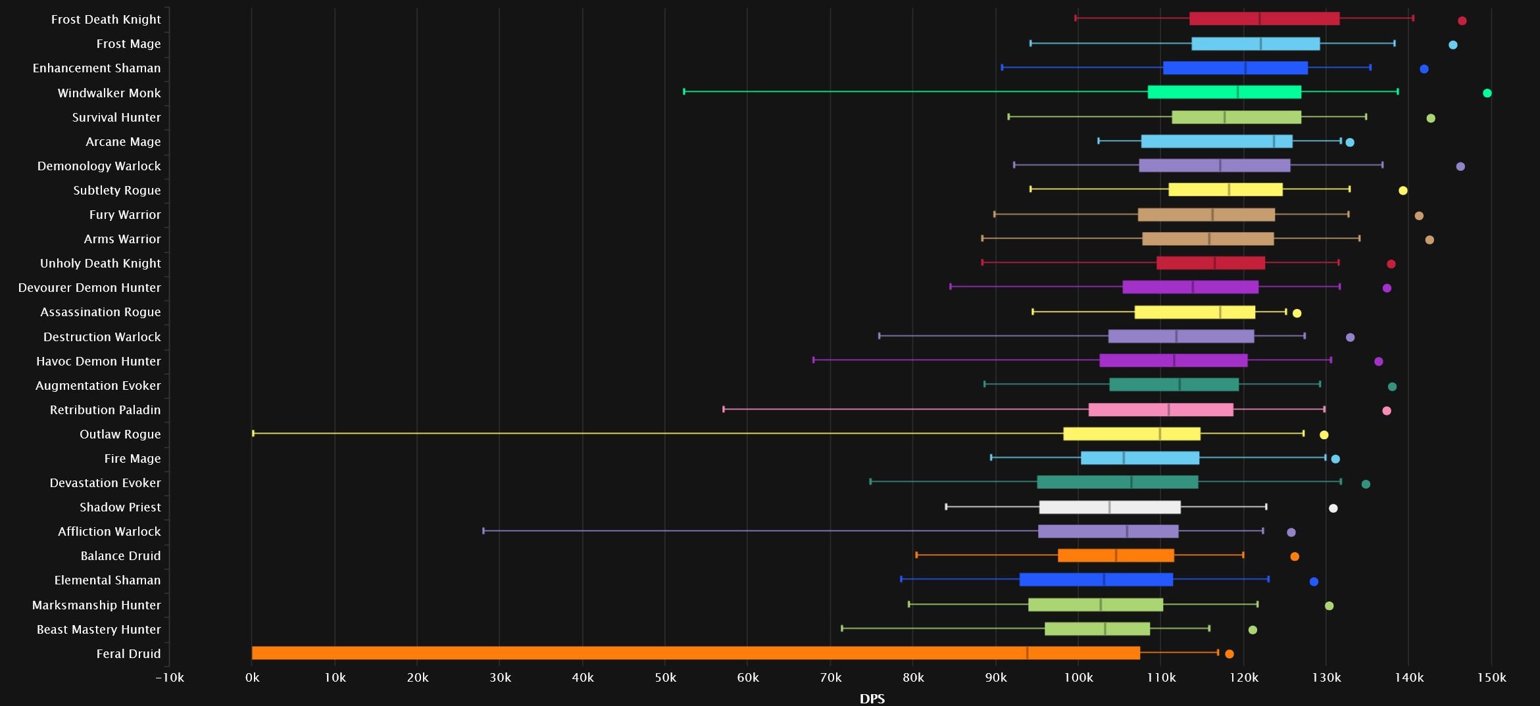This screenshot has width=1540, height=706.
Task: Click the Feral Druid orange outlier dot
Action: click(1229, 654)
